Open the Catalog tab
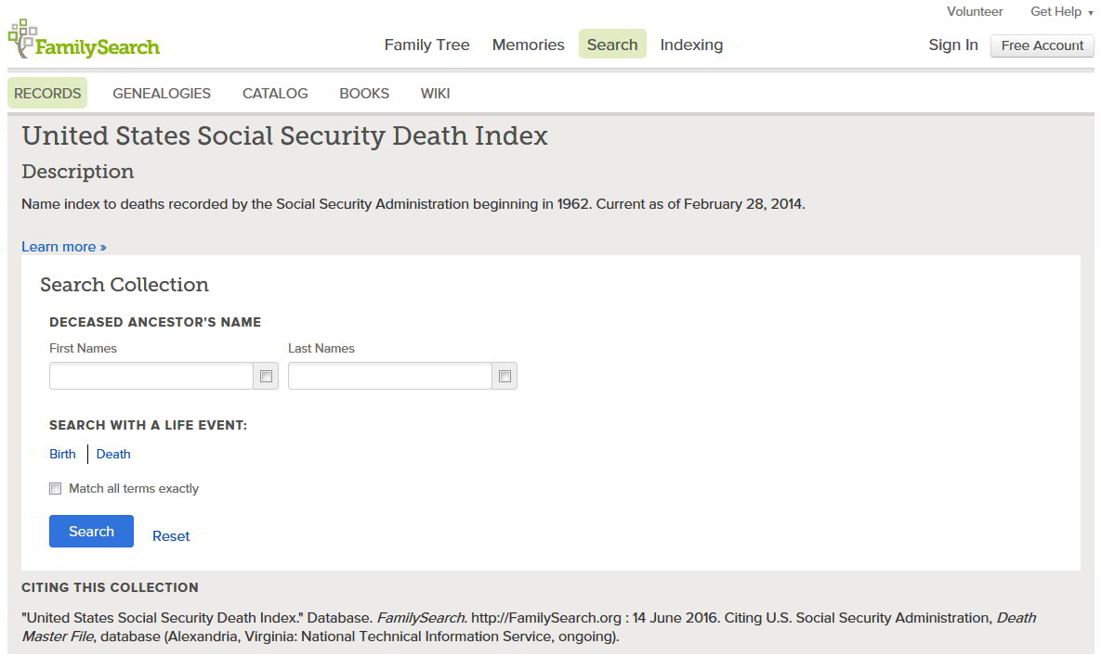Image resolution: width=1101 pixels, height=669 pixels. [x=275, y=94]
